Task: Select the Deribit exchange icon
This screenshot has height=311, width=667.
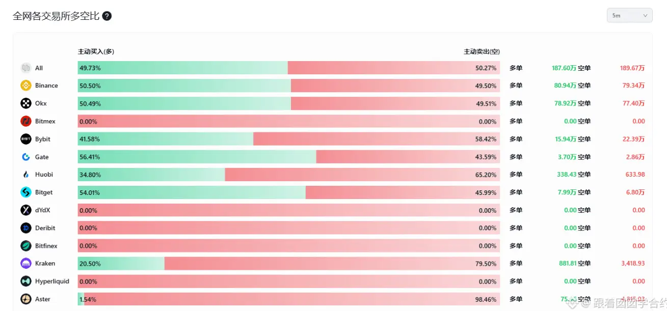Action: click(26, 228)
